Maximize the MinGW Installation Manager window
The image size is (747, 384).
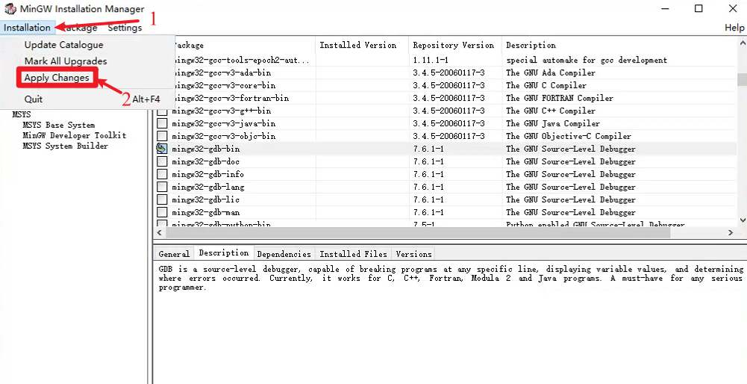coord(698,8)
